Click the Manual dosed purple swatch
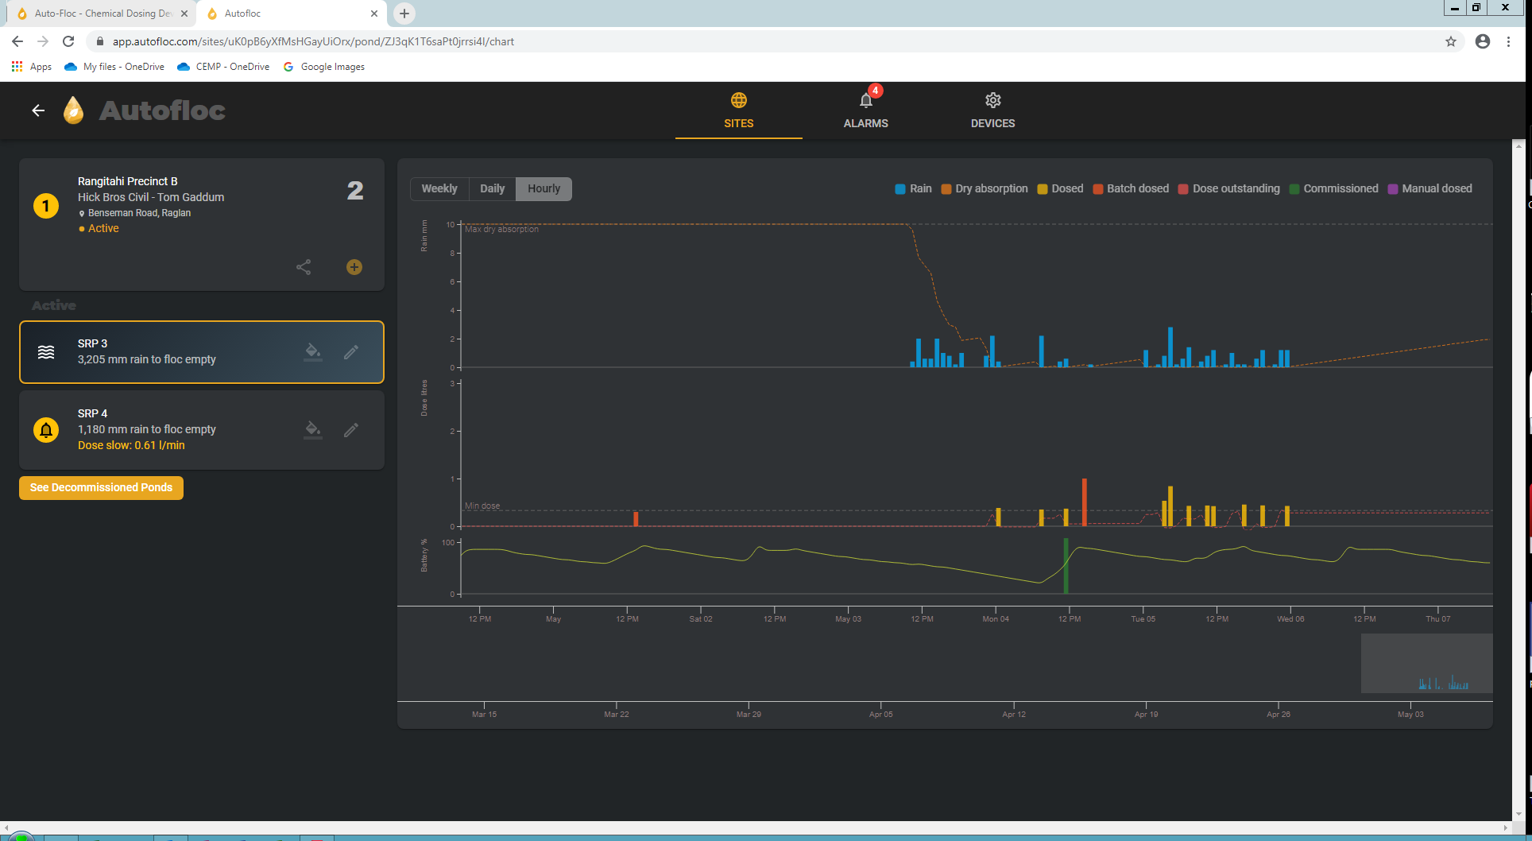Screen dimensions: 1532x841 pyautogui.click(x=1392, y=189)
